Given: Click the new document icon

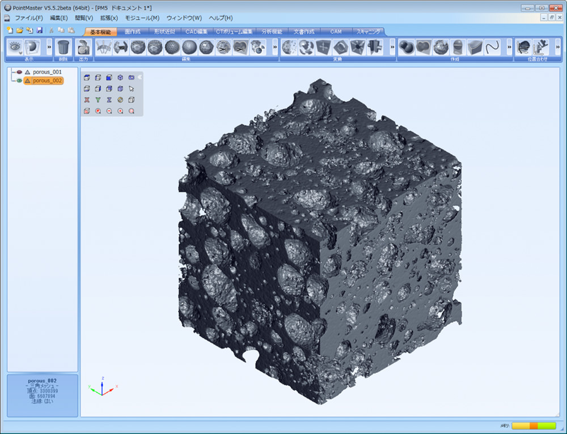Looking at the screenshot, I should [10, 31].
